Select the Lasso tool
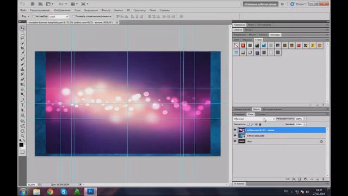The image size is (348, 196). click(22, 38)
